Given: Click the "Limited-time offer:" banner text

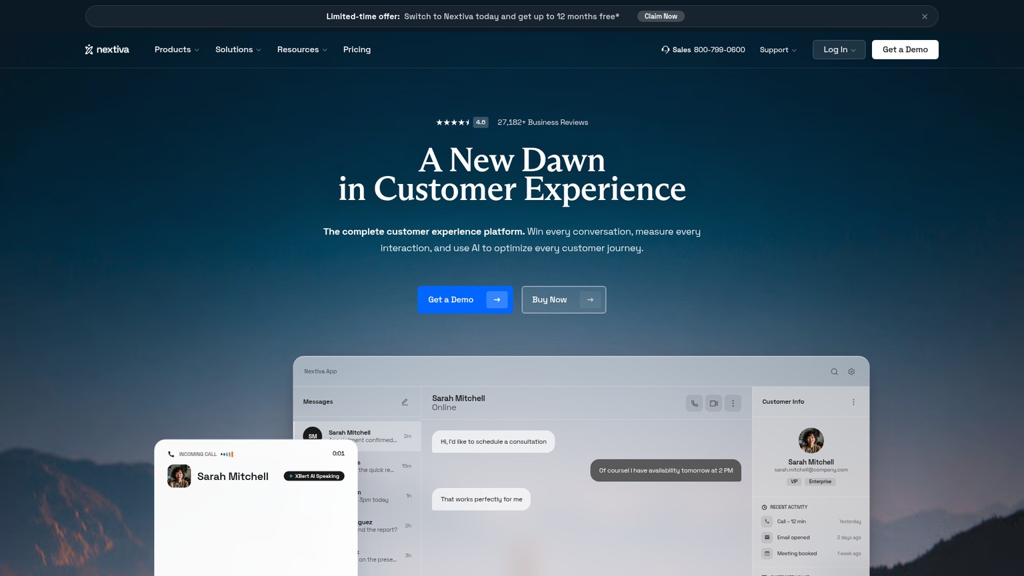Looking at the screenshot, I should coord(363,17).
